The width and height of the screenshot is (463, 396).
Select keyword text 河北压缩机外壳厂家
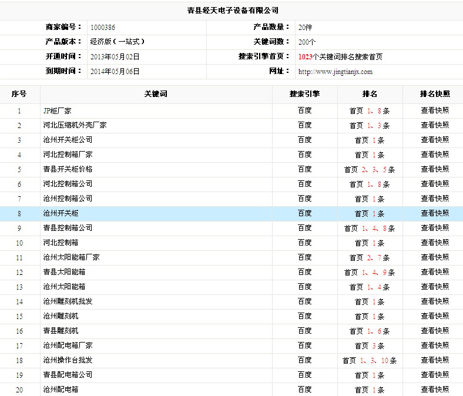[x=75, y=125]
